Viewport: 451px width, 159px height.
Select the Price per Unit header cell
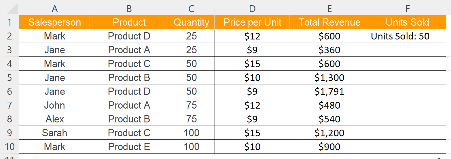[252, 22]
